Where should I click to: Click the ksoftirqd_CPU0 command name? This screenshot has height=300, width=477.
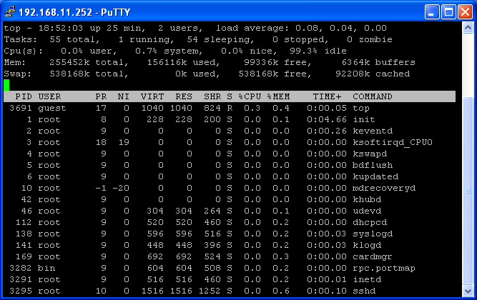coord(393,142)
